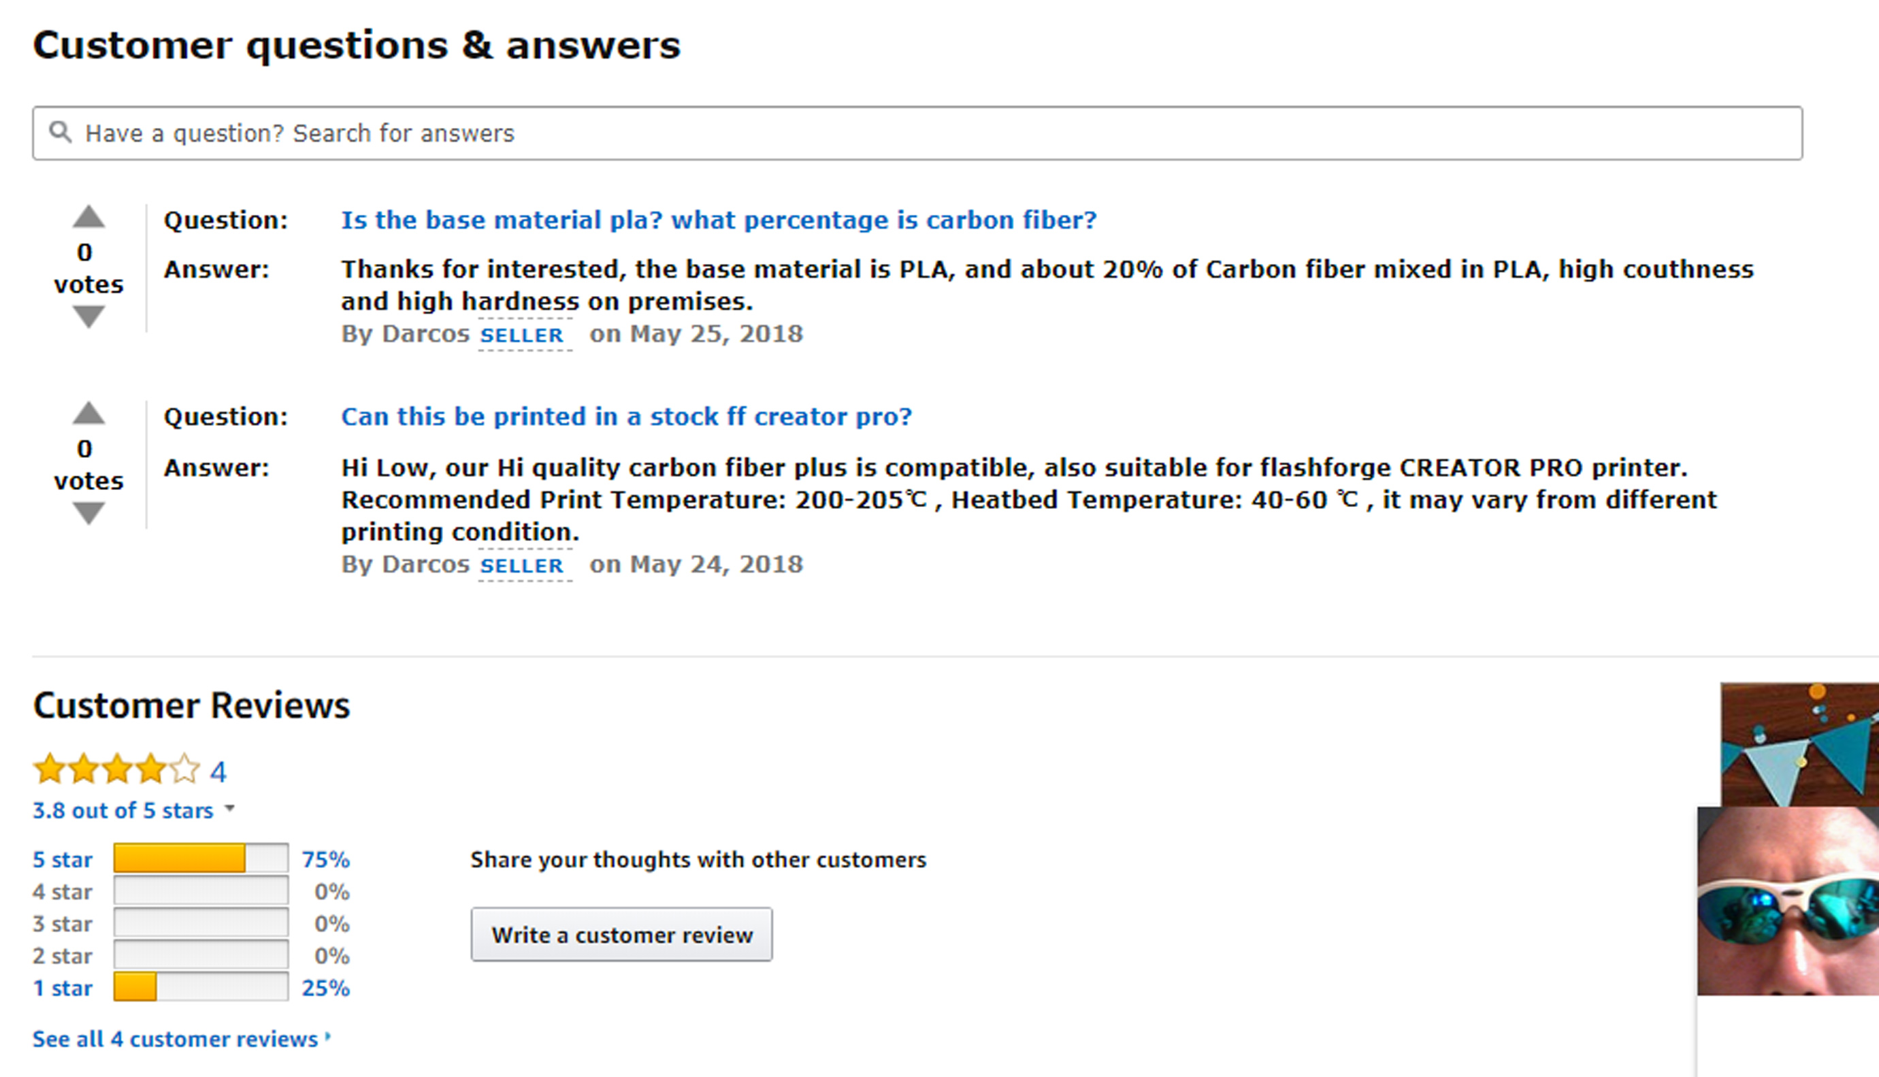Viewport: 1879px width, 1077px height.
Task: Click the arrow after See all reviews
Action: click(x=328, y=1037)
